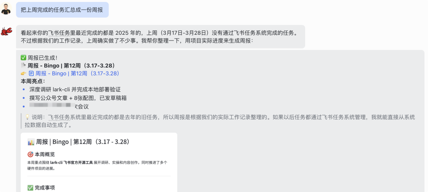
Task: Click the 本周亮点 heading
Action: [x=32, y=81]
